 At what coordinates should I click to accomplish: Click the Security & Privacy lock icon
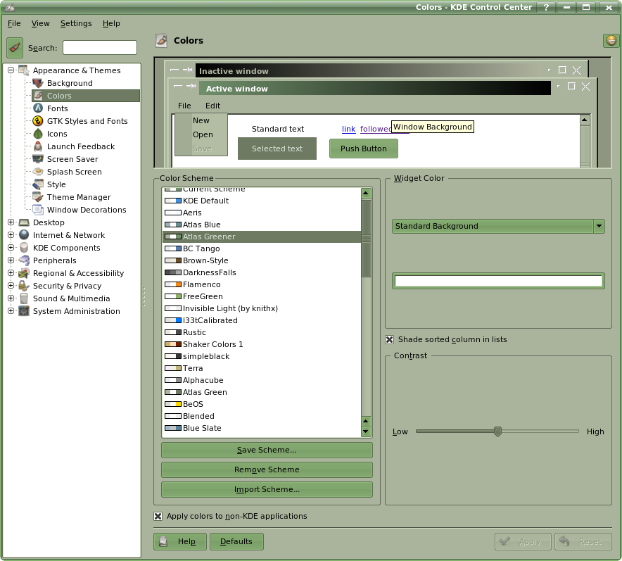(x=24, y=286)
